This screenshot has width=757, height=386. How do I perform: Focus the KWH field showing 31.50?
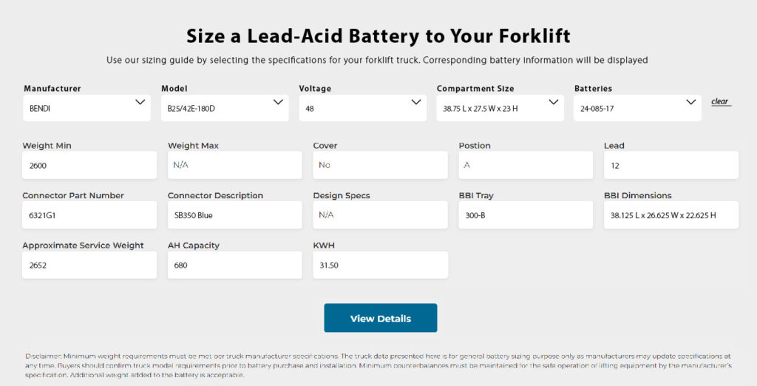click(x=380, y=265)
